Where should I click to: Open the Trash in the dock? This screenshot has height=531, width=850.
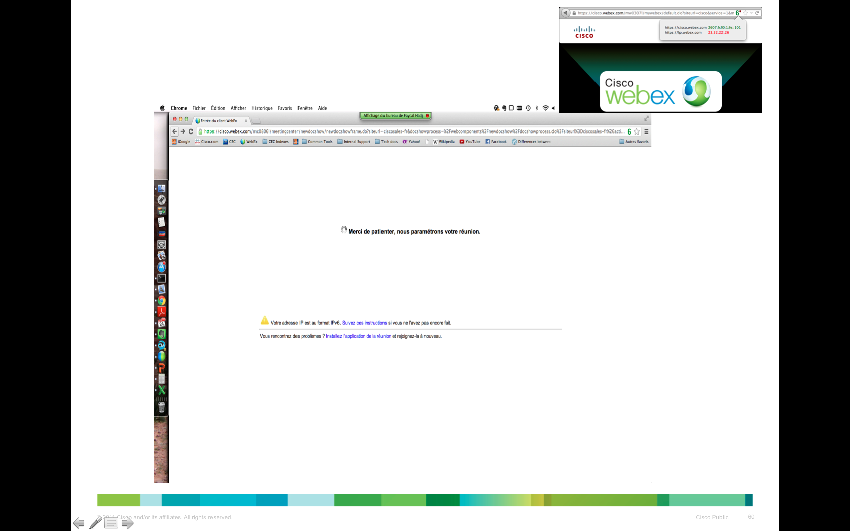click(162, 407)
